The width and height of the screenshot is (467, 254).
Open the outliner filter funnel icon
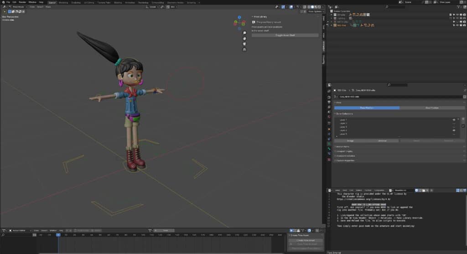[458, 6]
